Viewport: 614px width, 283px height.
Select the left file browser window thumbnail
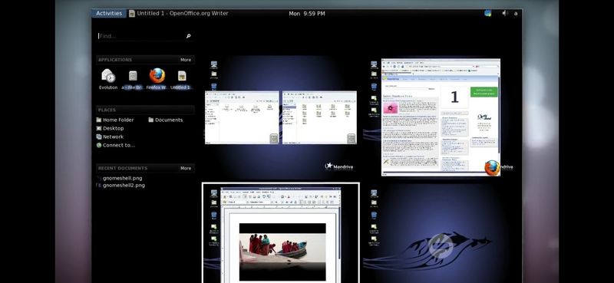click(242, 117)
